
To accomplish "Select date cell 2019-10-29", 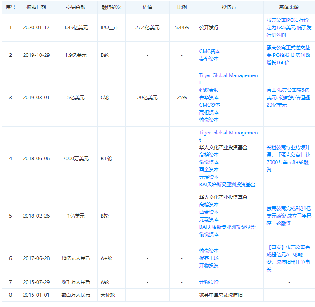I will [36, 55].
